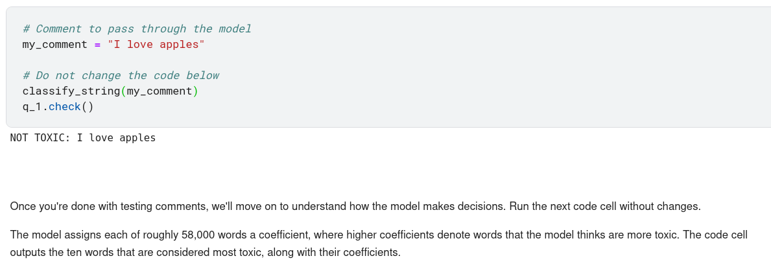This screenshot has width=771, height=267.
Task: Click my_comment argument inside classify_string parentheses
Action: coord(159,91)
